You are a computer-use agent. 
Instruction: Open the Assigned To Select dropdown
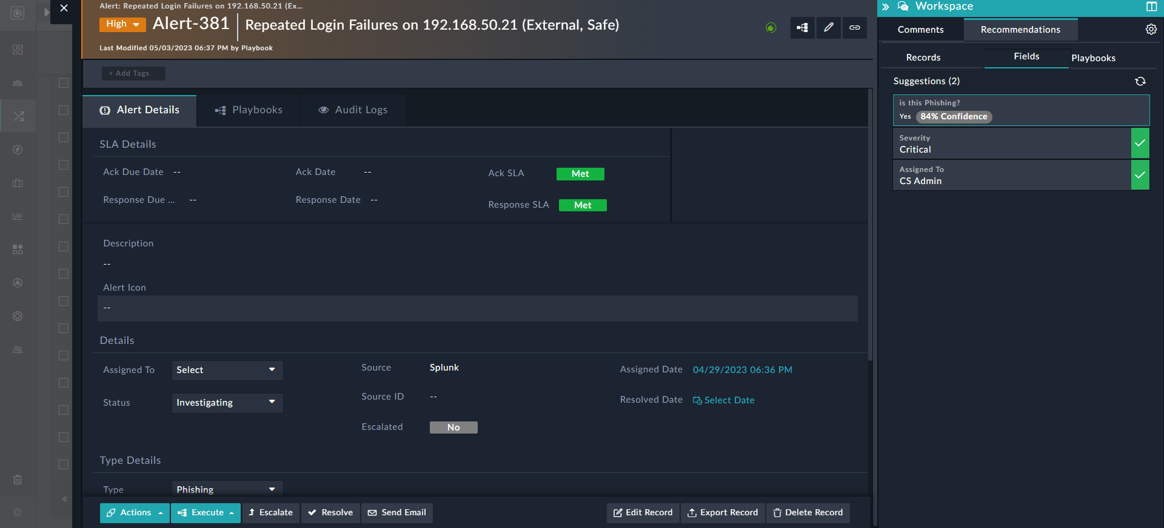click(x=227, y=370)
